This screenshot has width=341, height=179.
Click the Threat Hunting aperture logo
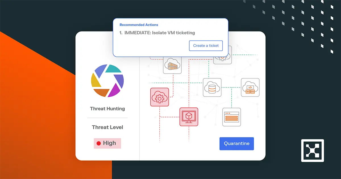click(107, 81)
